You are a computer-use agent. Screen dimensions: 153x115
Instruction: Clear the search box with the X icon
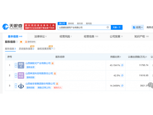108,27
